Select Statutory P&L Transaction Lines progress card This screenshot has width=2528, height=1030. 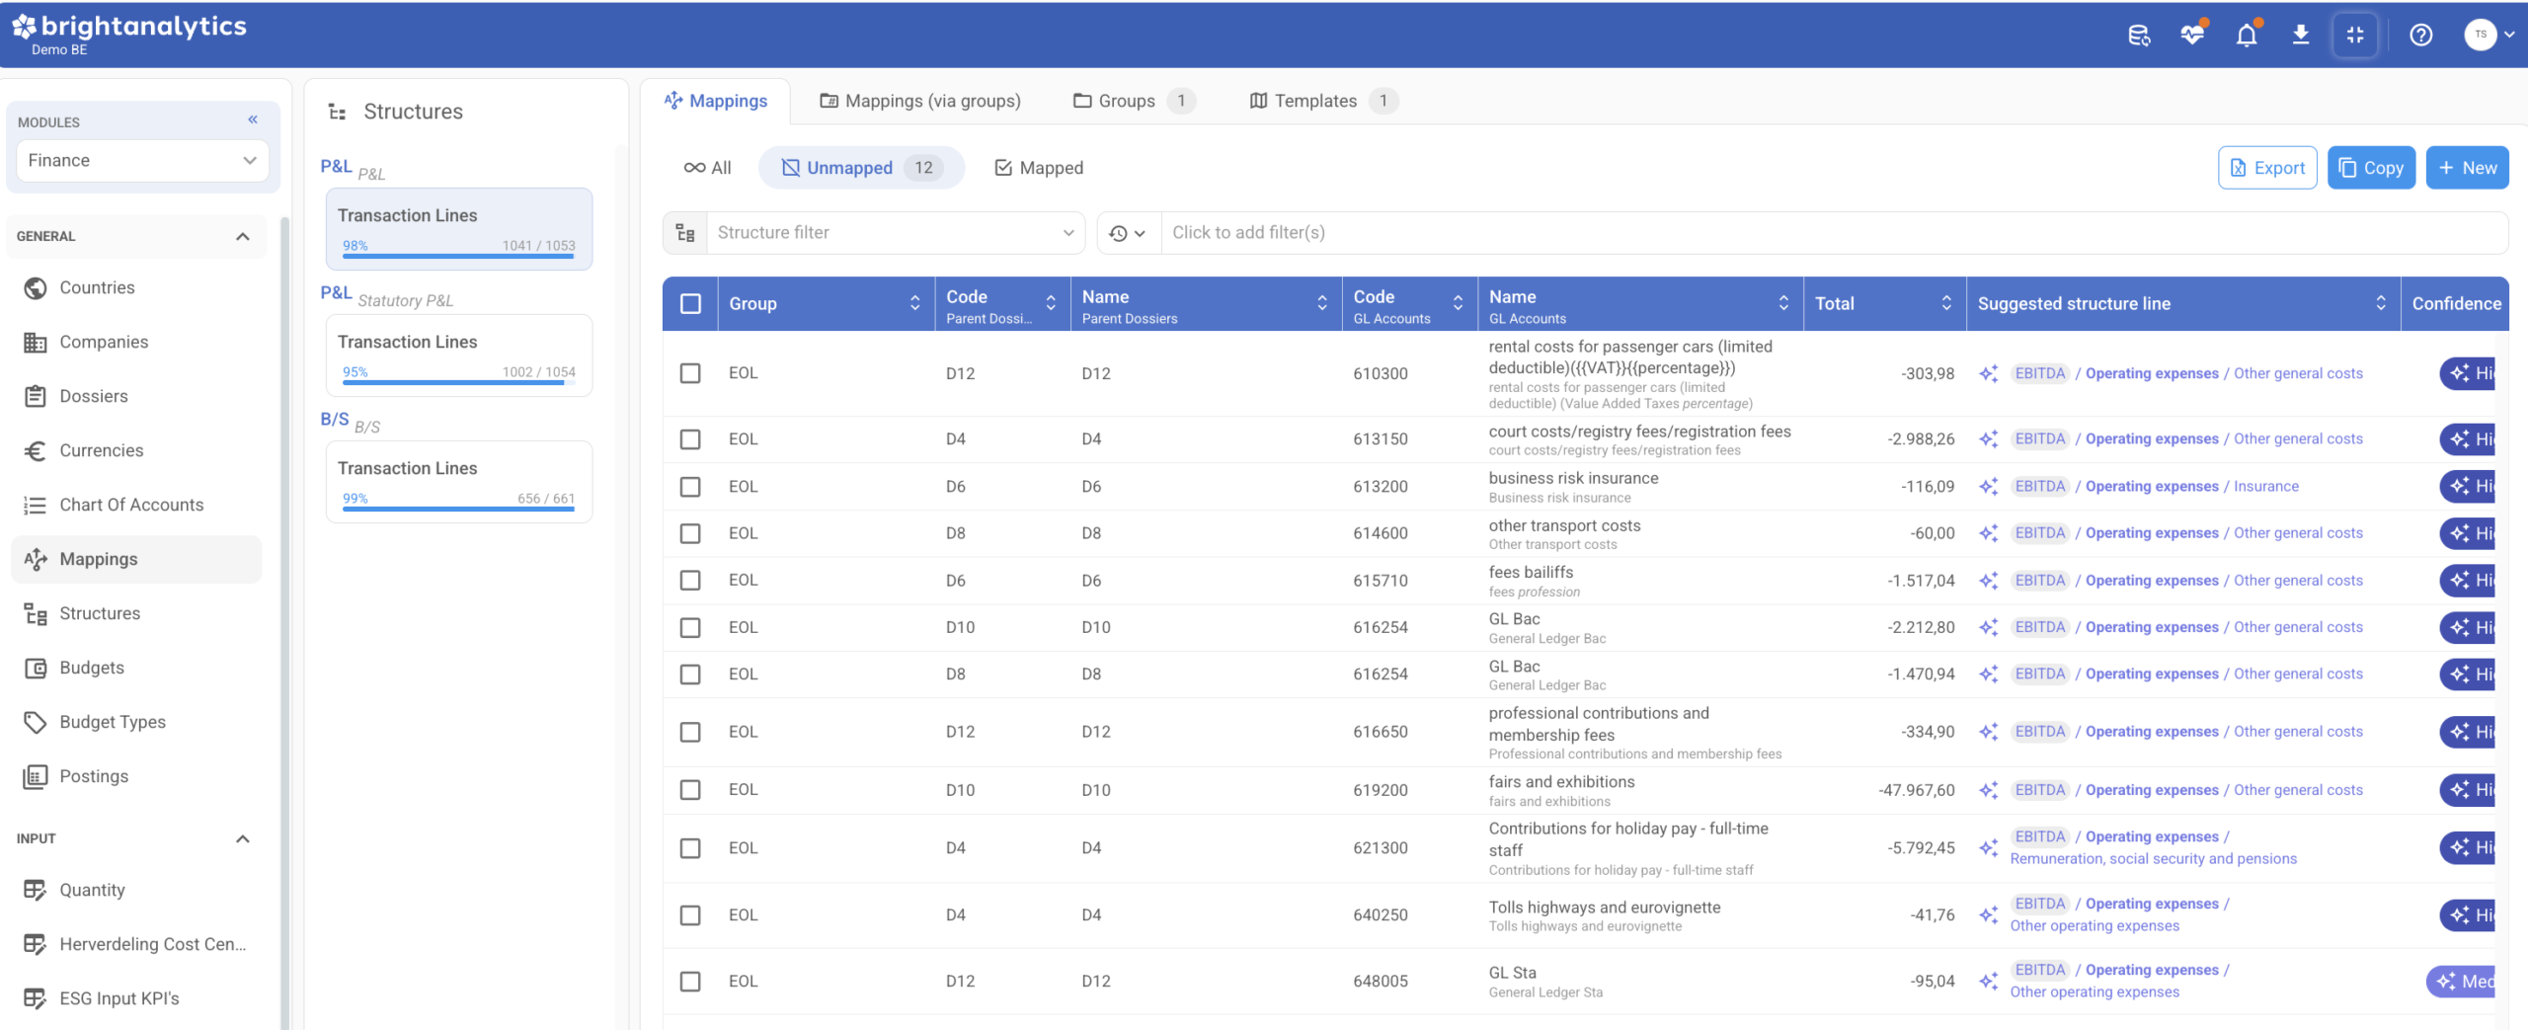tap(459, 356)
